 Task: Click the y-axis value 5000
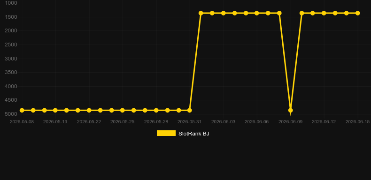coord(11,114)
